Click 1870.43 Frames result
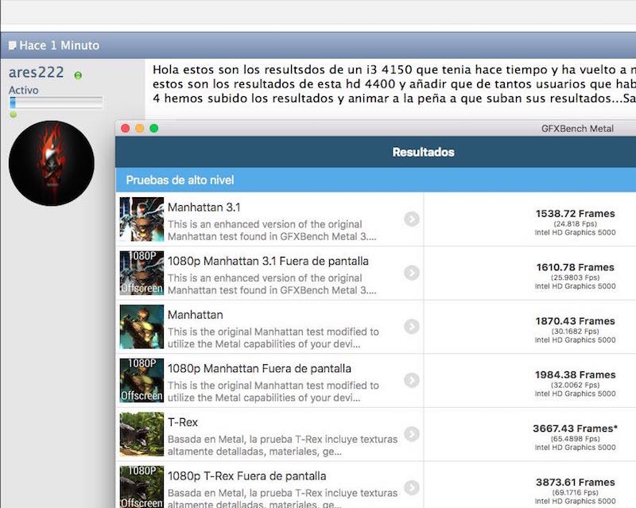The width and height of the screenshot is (636, 508). tap(575, 321)
